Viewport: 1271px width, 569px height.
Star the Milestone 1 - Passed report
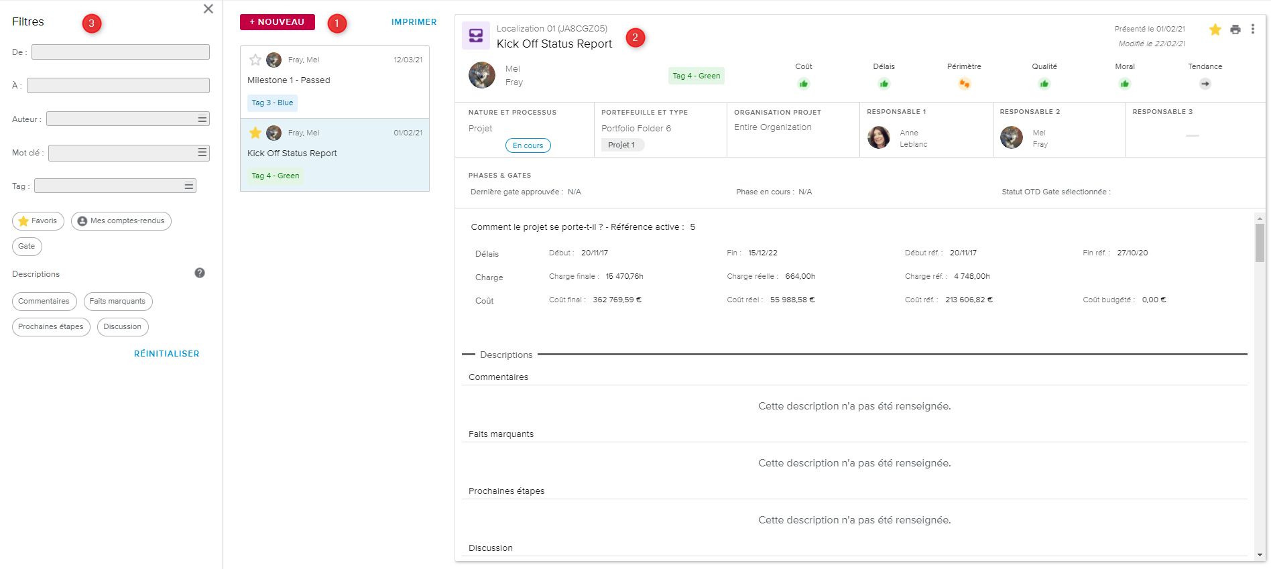tap(255, 60)
